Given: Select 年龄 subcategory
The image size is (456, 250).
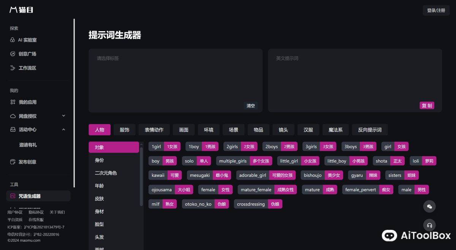Looking at the screenshot, I should [114, 186].
